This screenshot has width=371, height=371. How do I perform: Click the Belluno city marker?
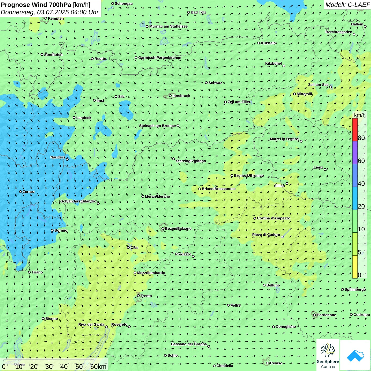[x=264, y=285]
